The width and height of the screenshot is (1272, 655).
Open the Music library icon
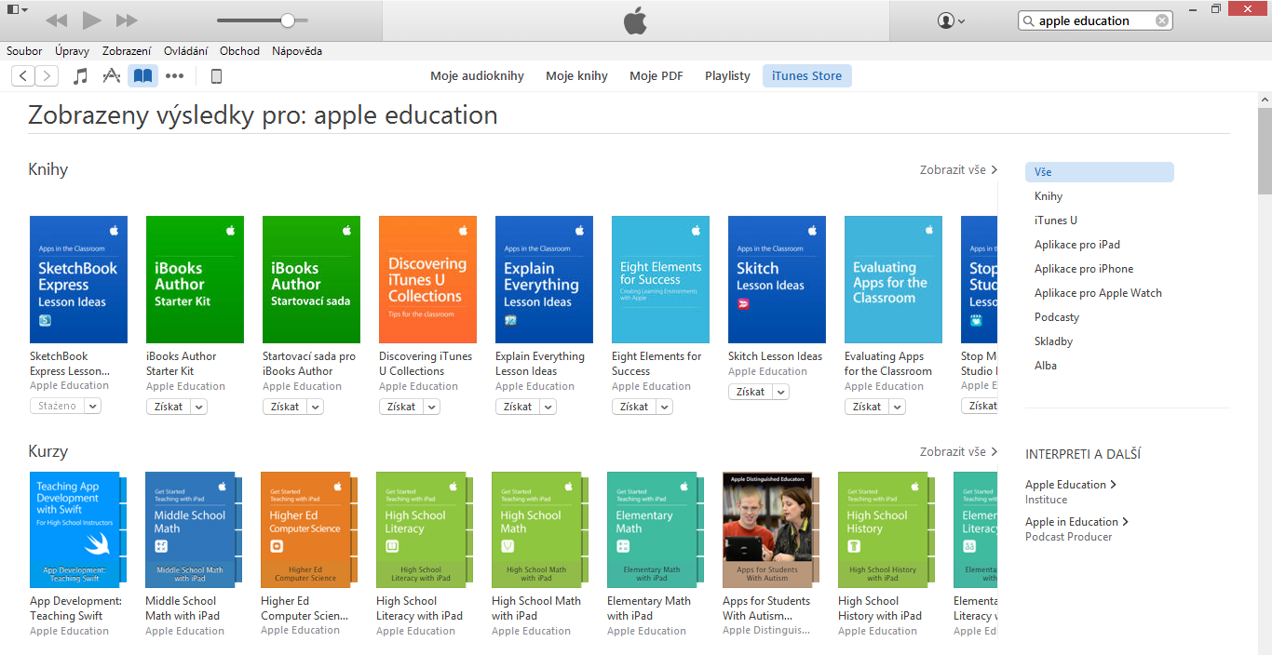pos(81,76)
